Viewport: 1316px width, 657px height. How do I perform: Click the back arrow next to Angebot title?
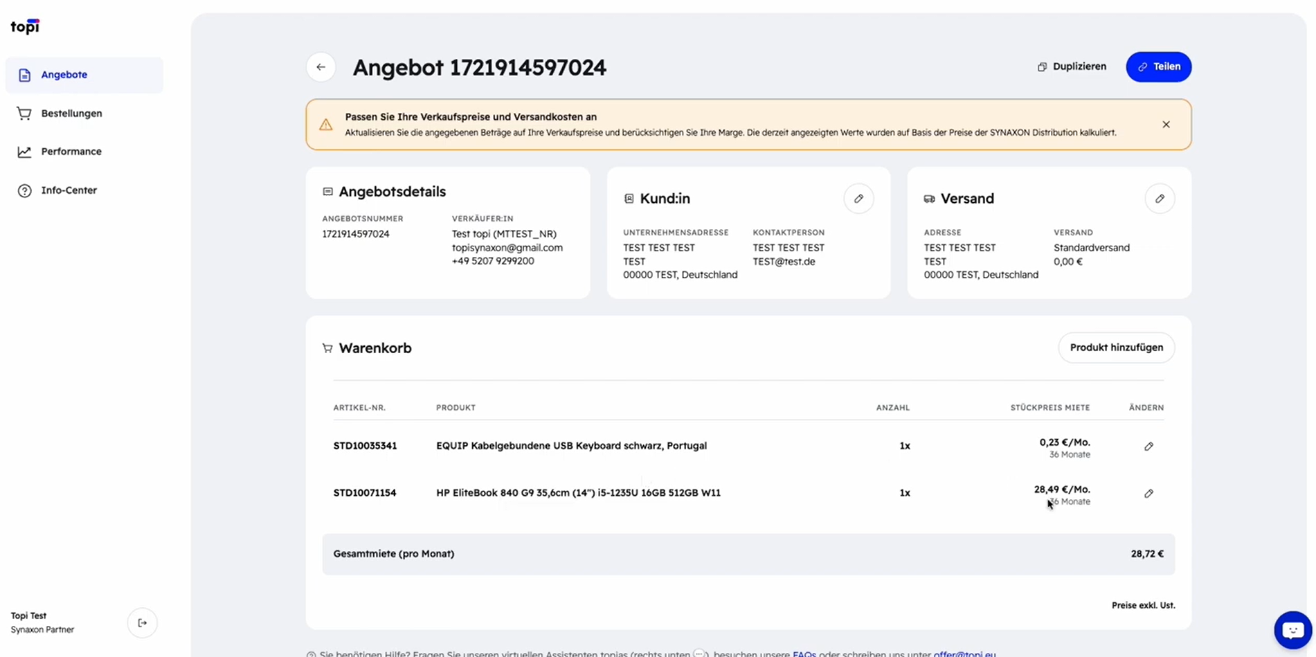(321, 67)
